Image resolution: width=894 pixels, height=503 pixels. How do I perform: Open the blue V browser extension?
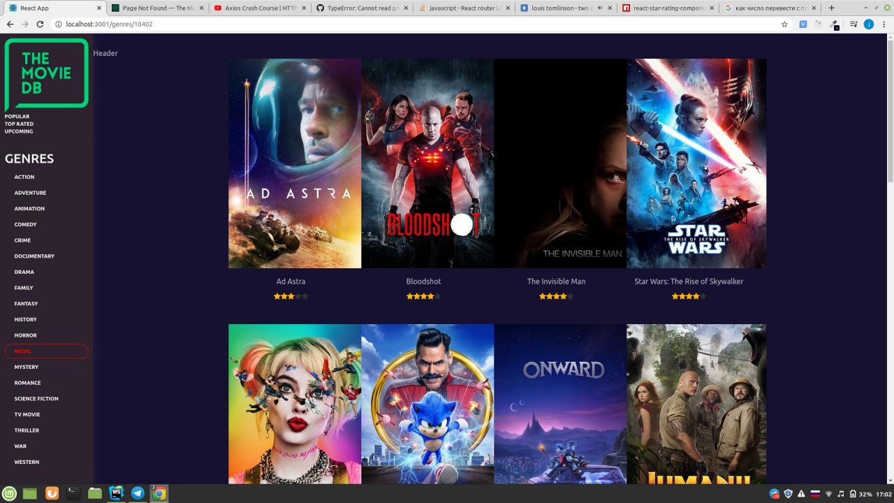click(803, 24)
